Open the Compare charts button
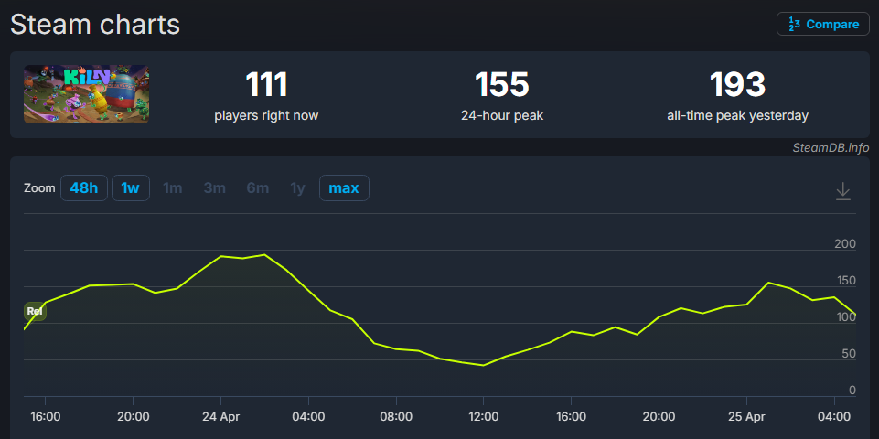879x439 pixels. click(822, 24)
